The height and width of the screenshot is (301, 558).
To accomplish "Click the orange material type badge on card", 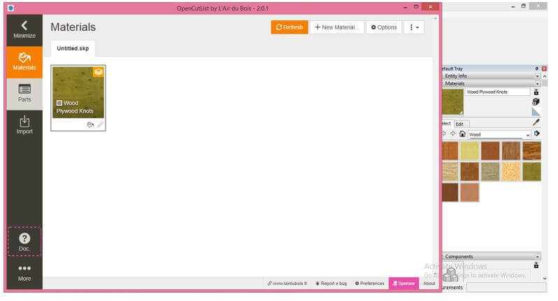I will [98, 72].
